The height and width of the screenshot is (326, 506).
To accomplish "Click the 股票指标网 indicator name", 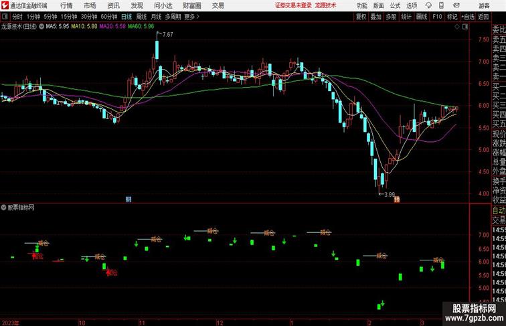I will [x=21, y=208].
